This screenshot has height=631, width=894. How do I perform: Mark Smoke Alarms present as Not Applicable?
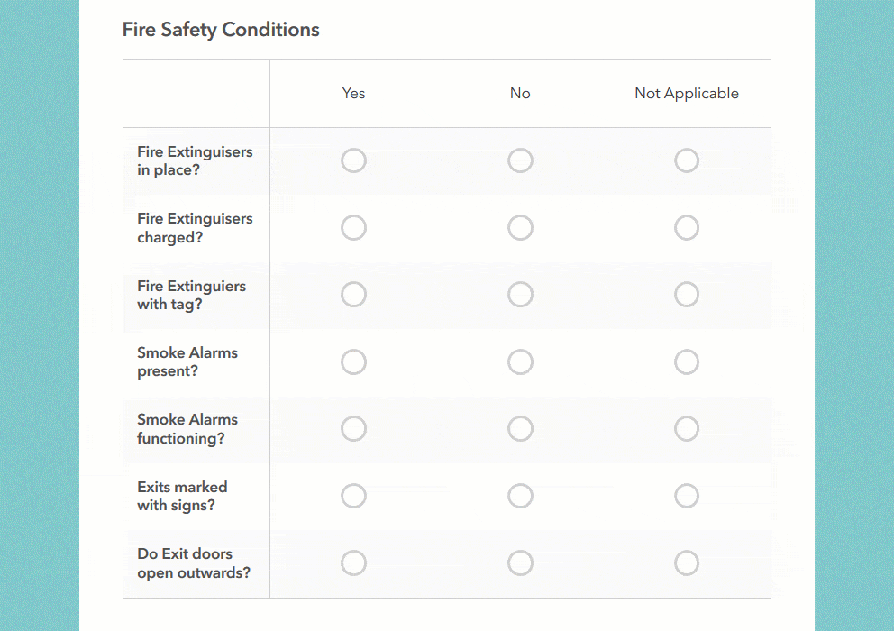pos(687,361)
